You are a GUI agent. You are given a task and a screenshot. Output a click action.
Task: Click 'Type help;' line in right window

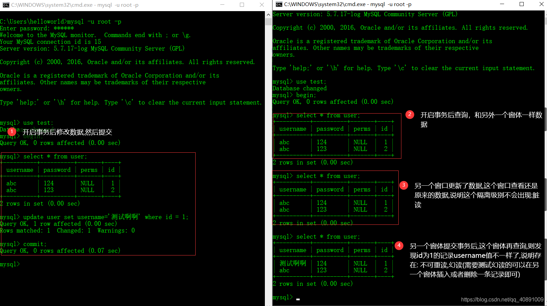pos(404,68)
